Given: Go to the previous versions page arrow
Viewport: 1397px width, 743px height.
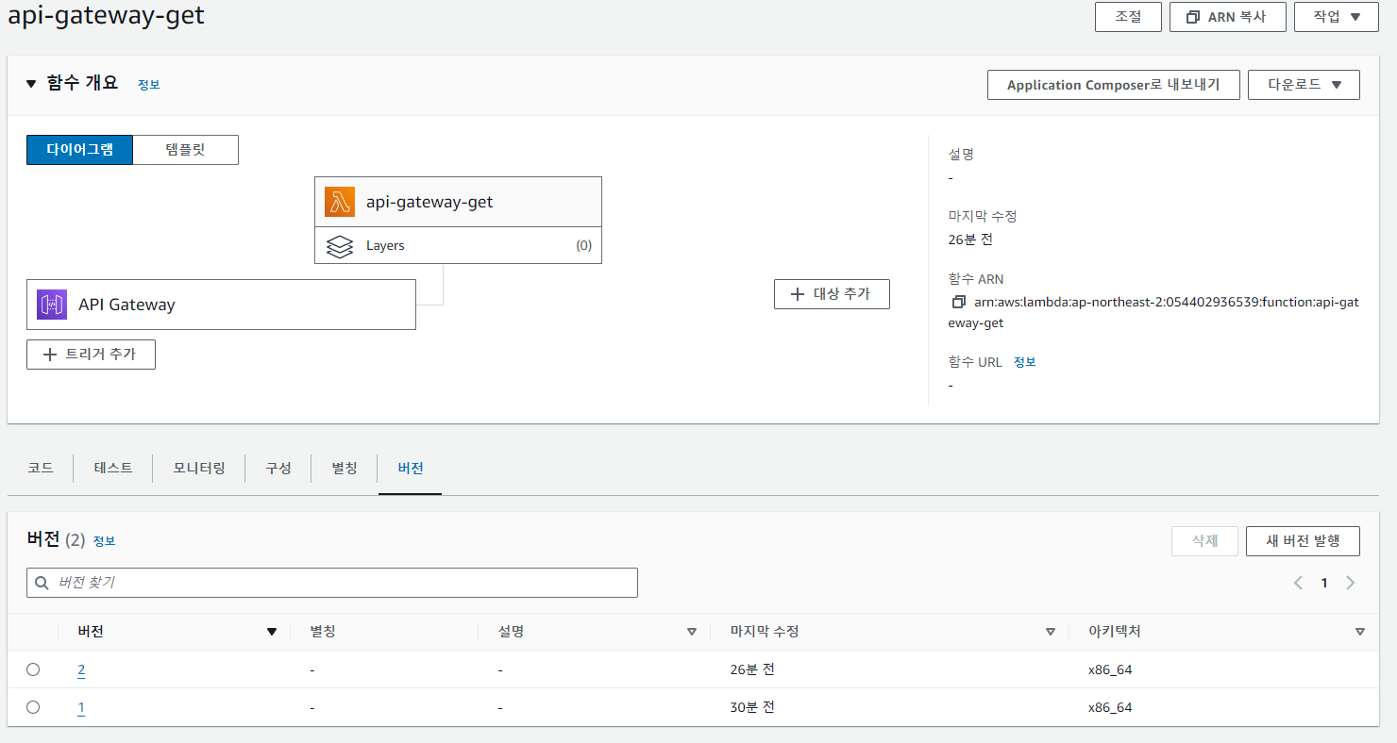Looking at the screenshot, I should (x=1298, y=583).
